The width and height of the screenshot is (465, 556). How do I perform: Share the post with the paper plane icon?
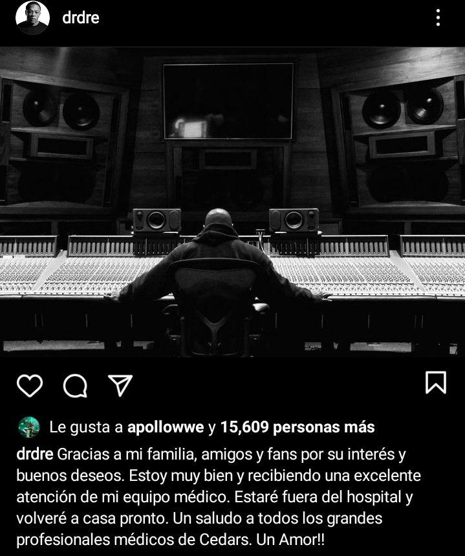pos(120,385)
